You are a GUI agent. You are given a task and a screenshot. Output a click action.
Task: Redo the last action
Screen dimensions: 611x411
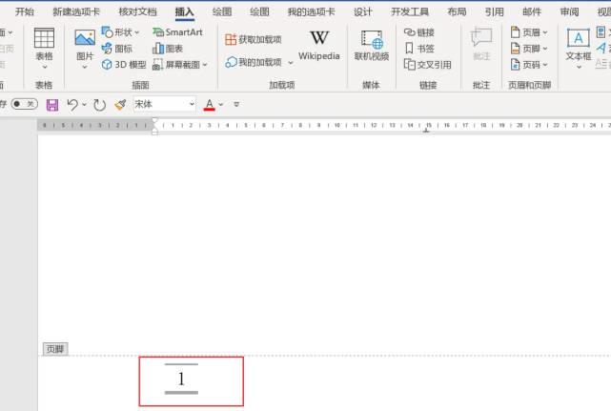click(99, 105)
